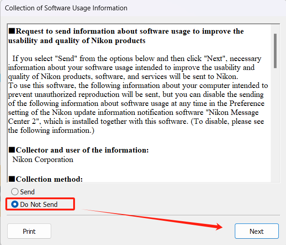Click the "usability and quality of Nikon products" heading line
Image resolution: width=286 pixels, height=245 pixels.
click(77, 41)
